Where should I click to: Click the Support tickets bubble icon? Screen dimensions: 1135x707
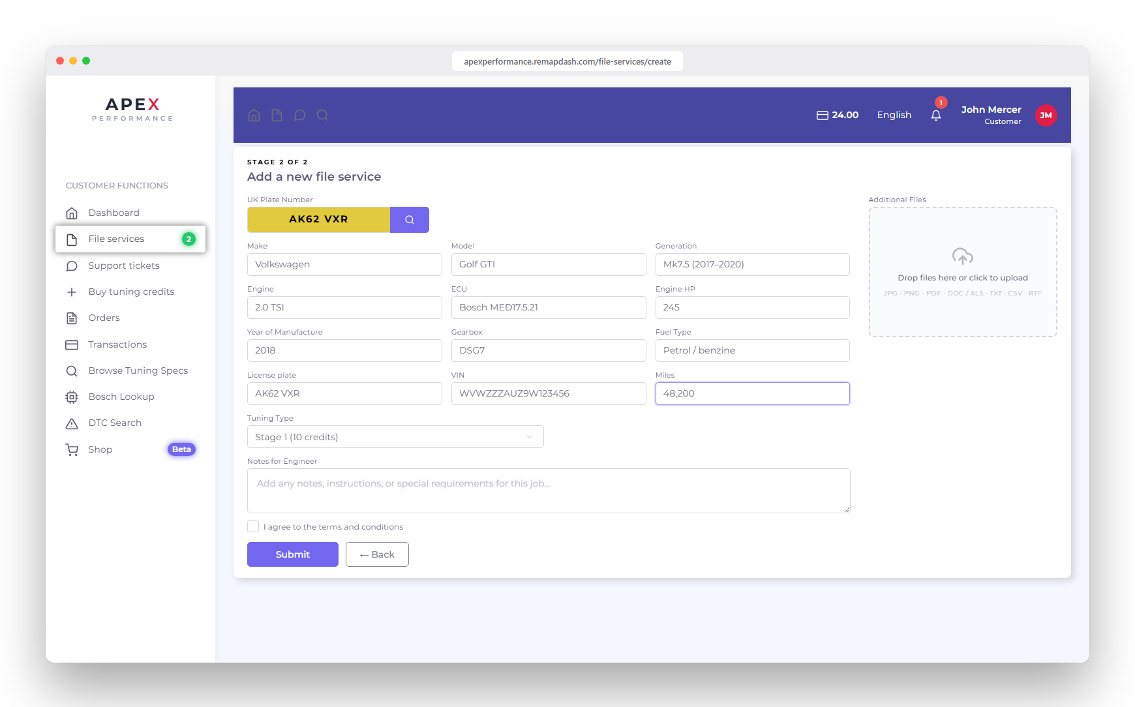[x=72, y=266]
